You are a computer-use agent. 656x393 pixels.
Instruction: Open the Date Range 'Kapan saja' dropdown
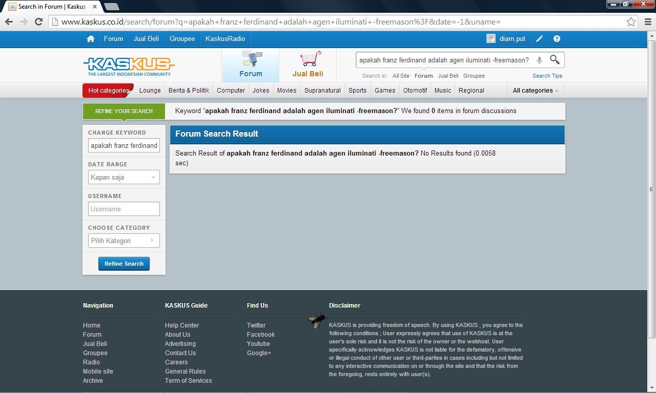click(124, 177)
